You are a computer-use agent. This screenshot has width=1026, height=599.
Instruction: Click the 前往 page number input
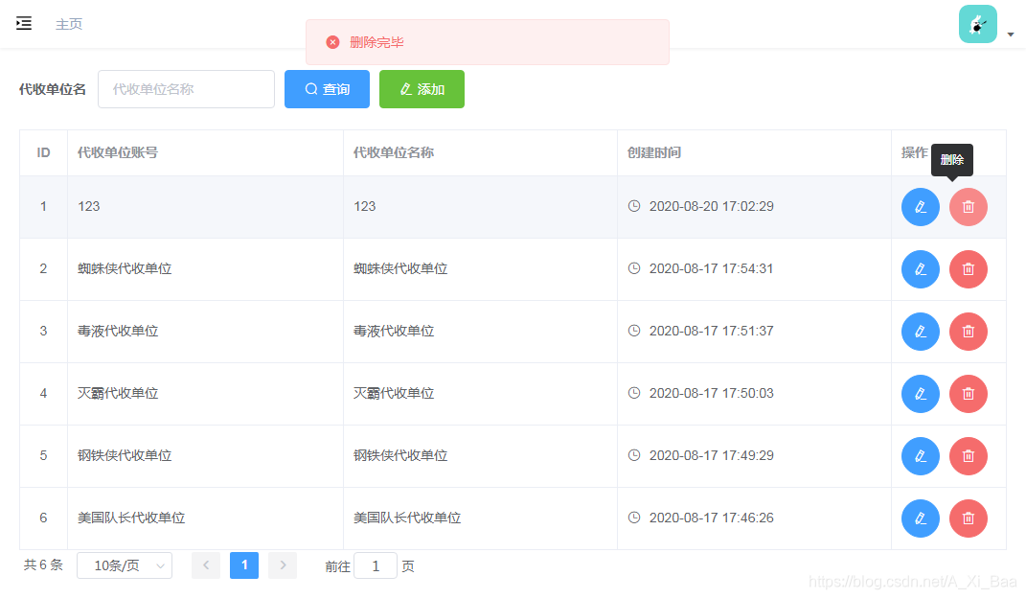375,565
